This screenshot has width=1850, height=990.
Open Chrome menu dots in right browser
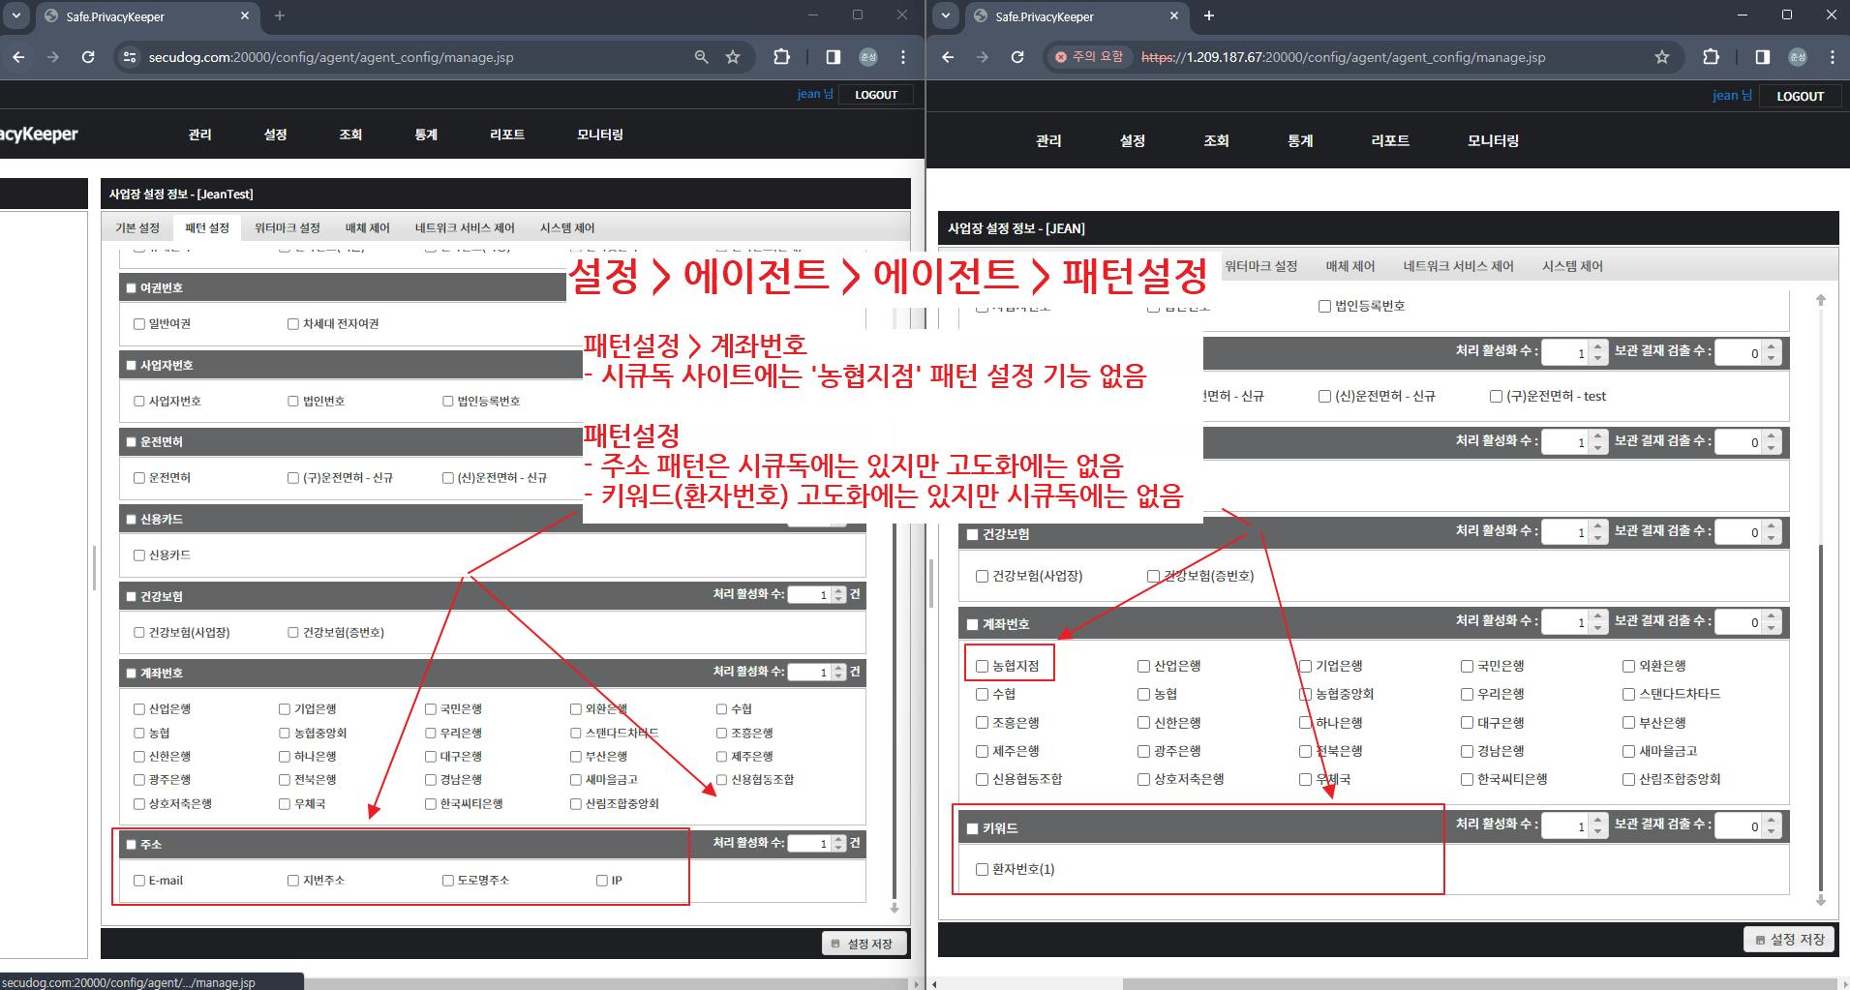pos(1833,57)
